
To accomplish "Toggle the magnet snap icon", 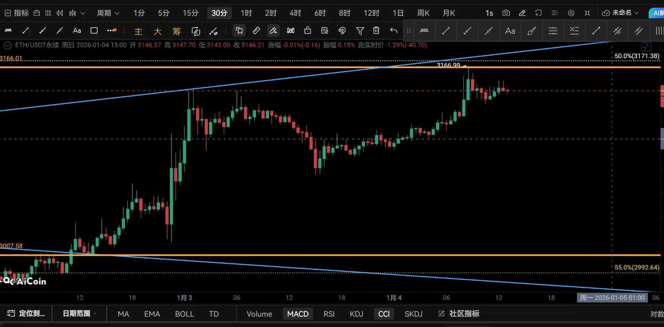I will (342, 31).
